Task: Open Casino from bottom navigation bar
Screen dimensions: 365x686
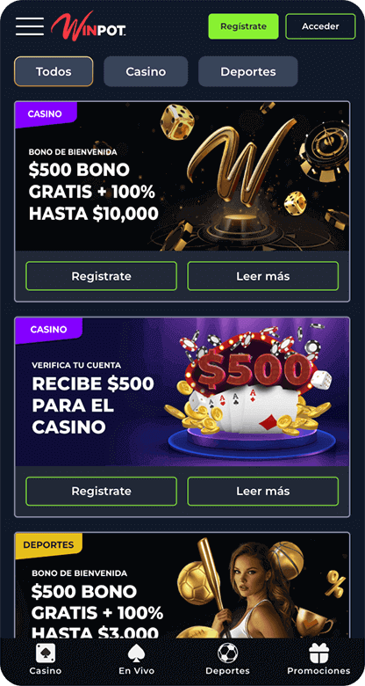Action: point(46,660)
